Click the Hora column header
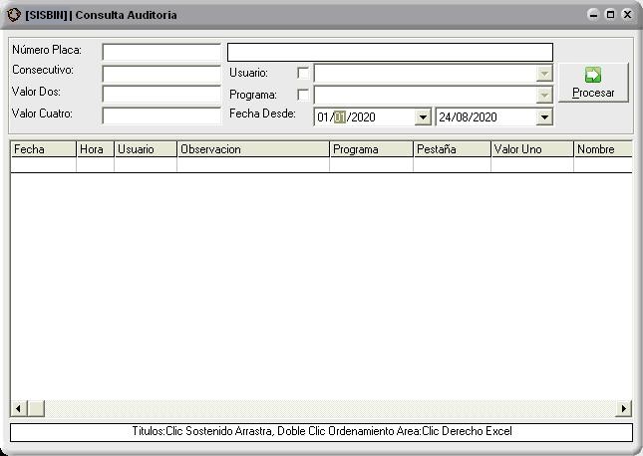The width and height of the screenshot is (643, 456). point(95,149)
